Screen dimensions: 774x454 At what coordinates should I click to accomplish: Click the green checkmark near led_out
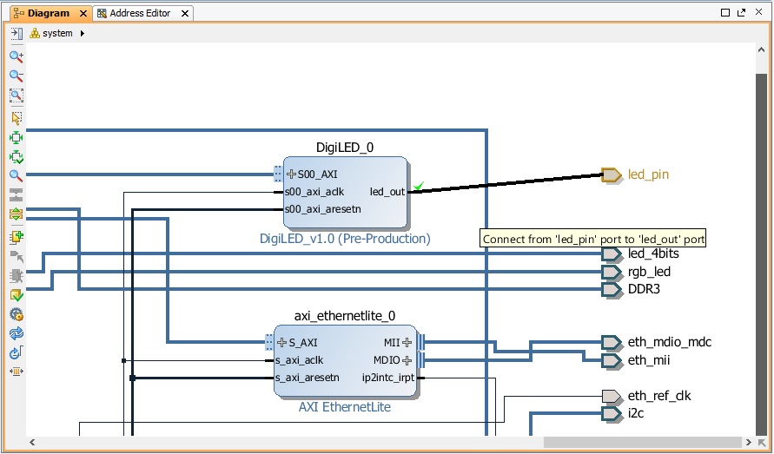pos(419,187)
